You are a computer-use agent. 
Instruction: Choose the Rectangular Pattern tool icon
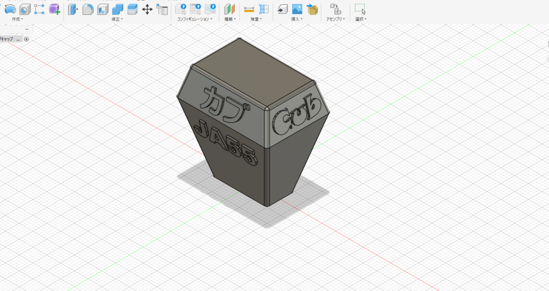[x=39, y=10]
